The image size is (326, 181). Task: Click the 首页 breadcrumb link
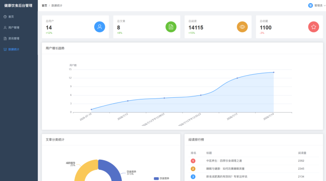(44, 6)
